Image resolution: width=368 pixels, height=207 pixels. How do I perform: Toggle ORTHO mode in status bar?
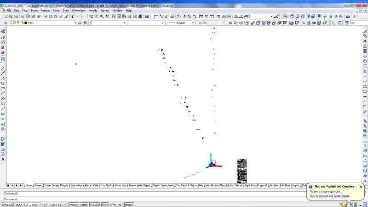click(63, 205)
